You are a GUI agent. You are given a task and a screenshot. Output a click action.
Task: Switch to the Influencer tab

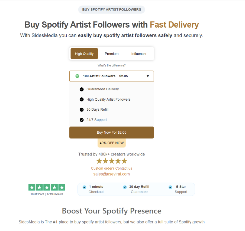click(x=139, y=54)
